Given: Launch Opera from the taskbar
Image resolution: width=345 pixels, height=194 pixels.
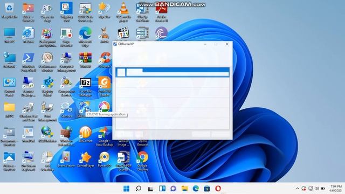Looking at the screenshot, I should [218, 189].
